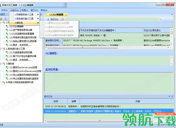The height and width of the screenshot is (128, 176).
Task: Open 1.4.网维游戏路径盘符修改器 tree item
Action: click(23, 37)
